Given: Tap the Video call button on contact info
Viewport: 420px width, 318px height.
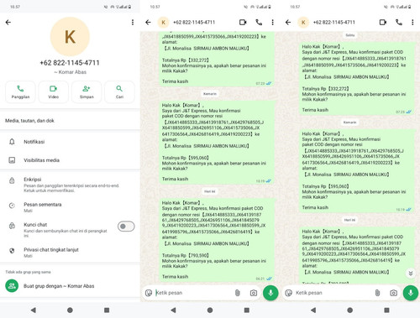Looking at the screenshot, I should (x=53, y=92).
